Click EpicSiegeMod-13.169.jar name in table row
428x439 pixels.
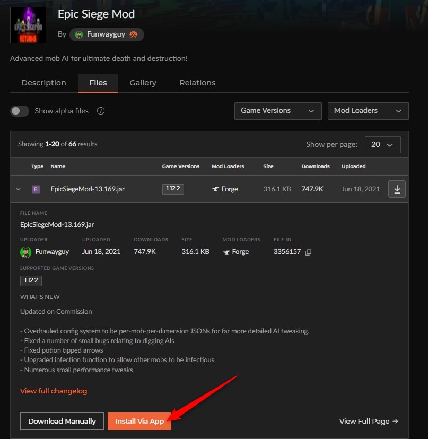88,189
